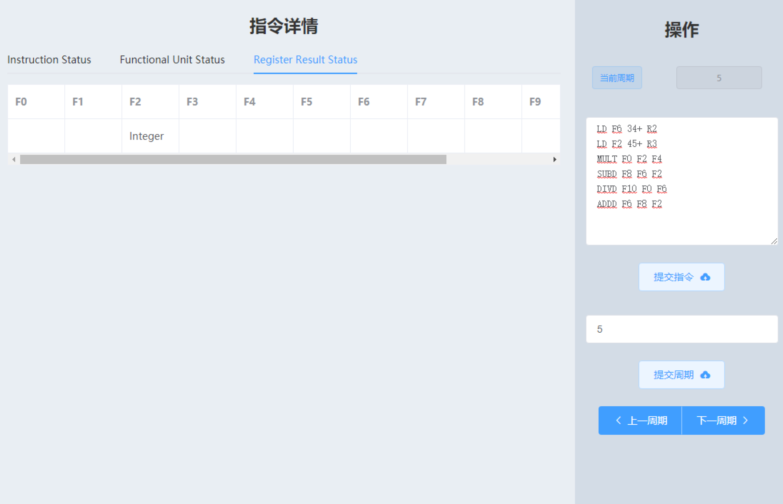Click the scrollbar left arrow under the table
Screen dimensions: 783x504
click(14, 159)
